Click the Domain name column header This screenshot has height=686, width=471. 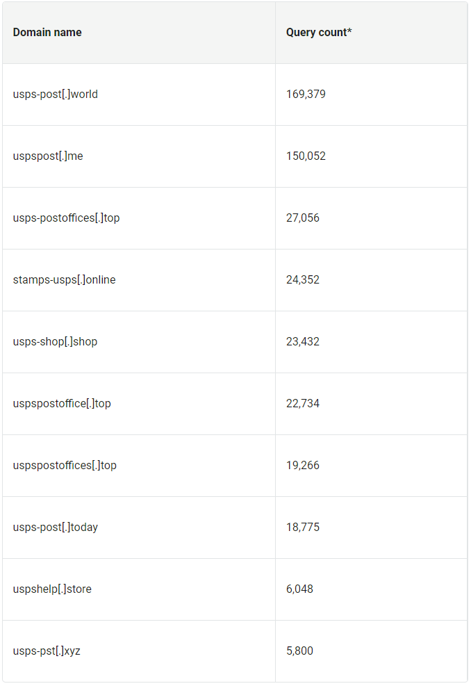tap(47, 33)
